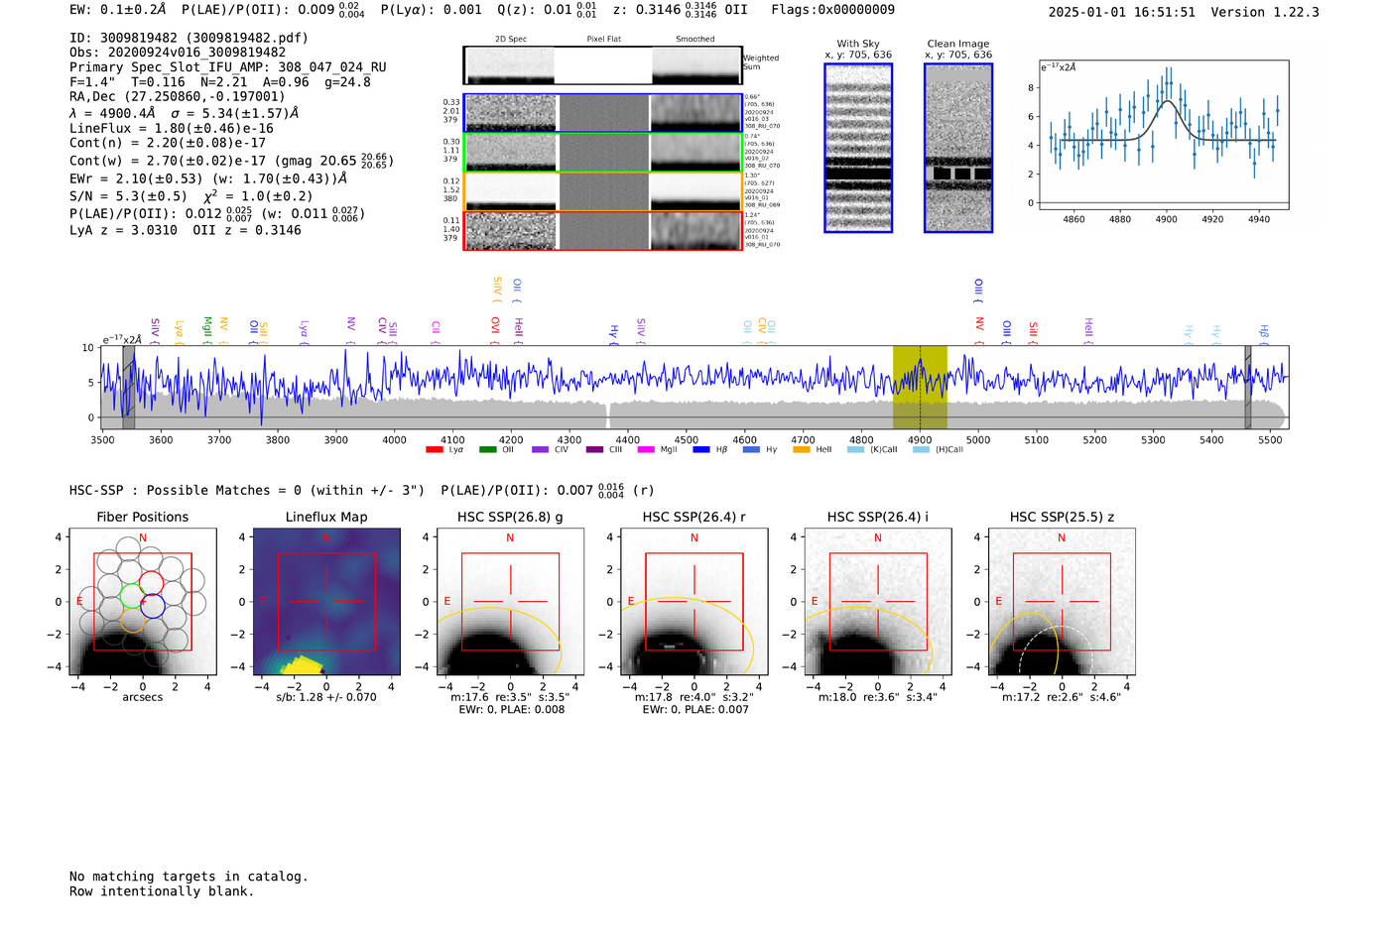The image size is (1389, 945).
Task: Click the LineFlux = 1.80(±0.46)e-16 value
Action: point(172,128)
